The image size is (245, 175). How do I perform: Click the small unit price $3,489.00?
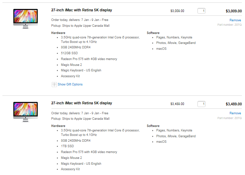click(177, 104)
